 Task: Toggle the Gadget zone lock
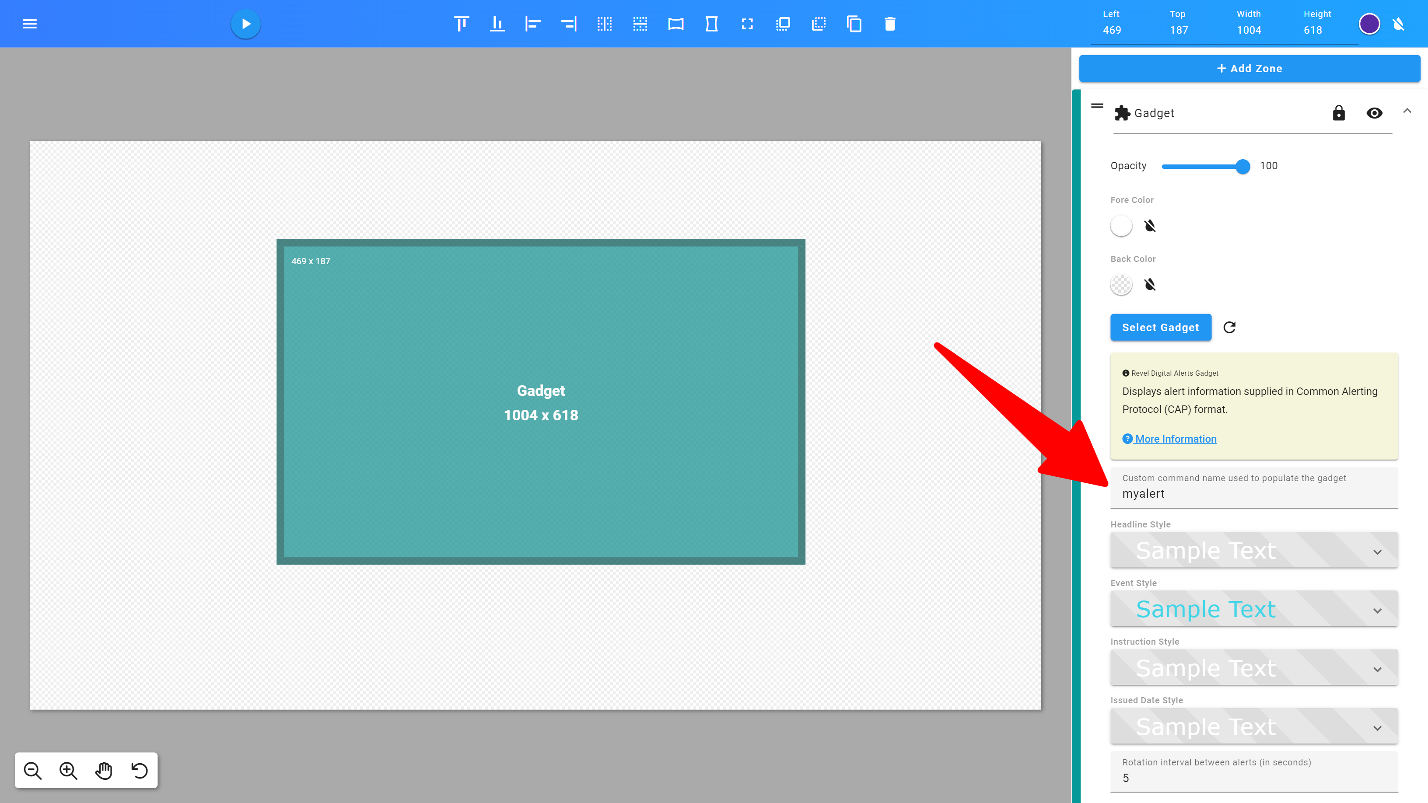click(1338, 113)
